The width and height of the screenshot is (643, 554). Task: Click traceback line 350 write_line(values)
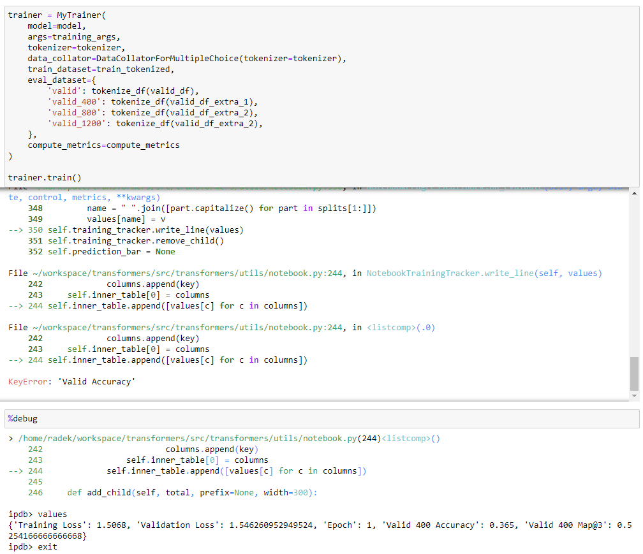(126, 230)
